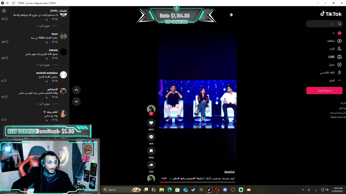The height and width of the screenshot is (194, 346).
Task: Open sound disc at video bottom
Action: (x=151, y=178)
